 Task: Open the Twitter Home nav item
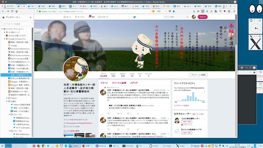[67, 17]
